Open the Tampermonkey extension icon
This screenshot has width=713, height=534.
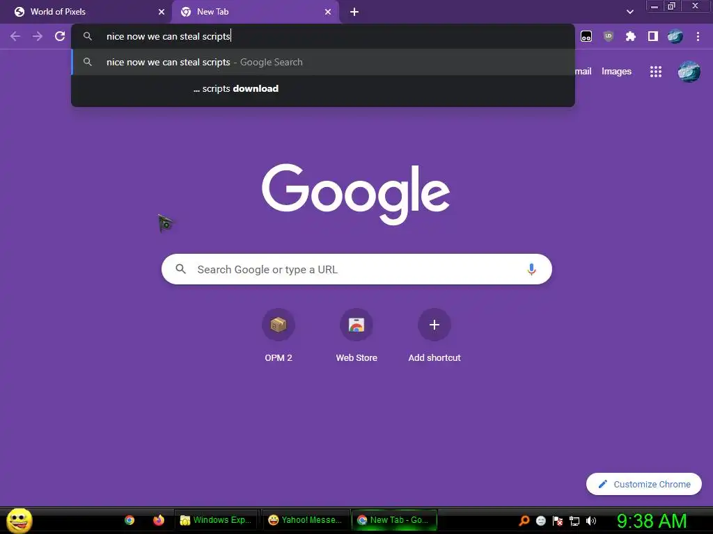pos(586,36)
